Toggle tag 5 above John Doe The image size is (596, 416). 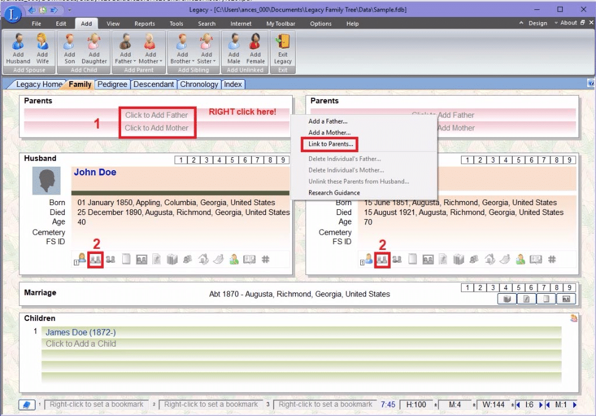(232, 160)
